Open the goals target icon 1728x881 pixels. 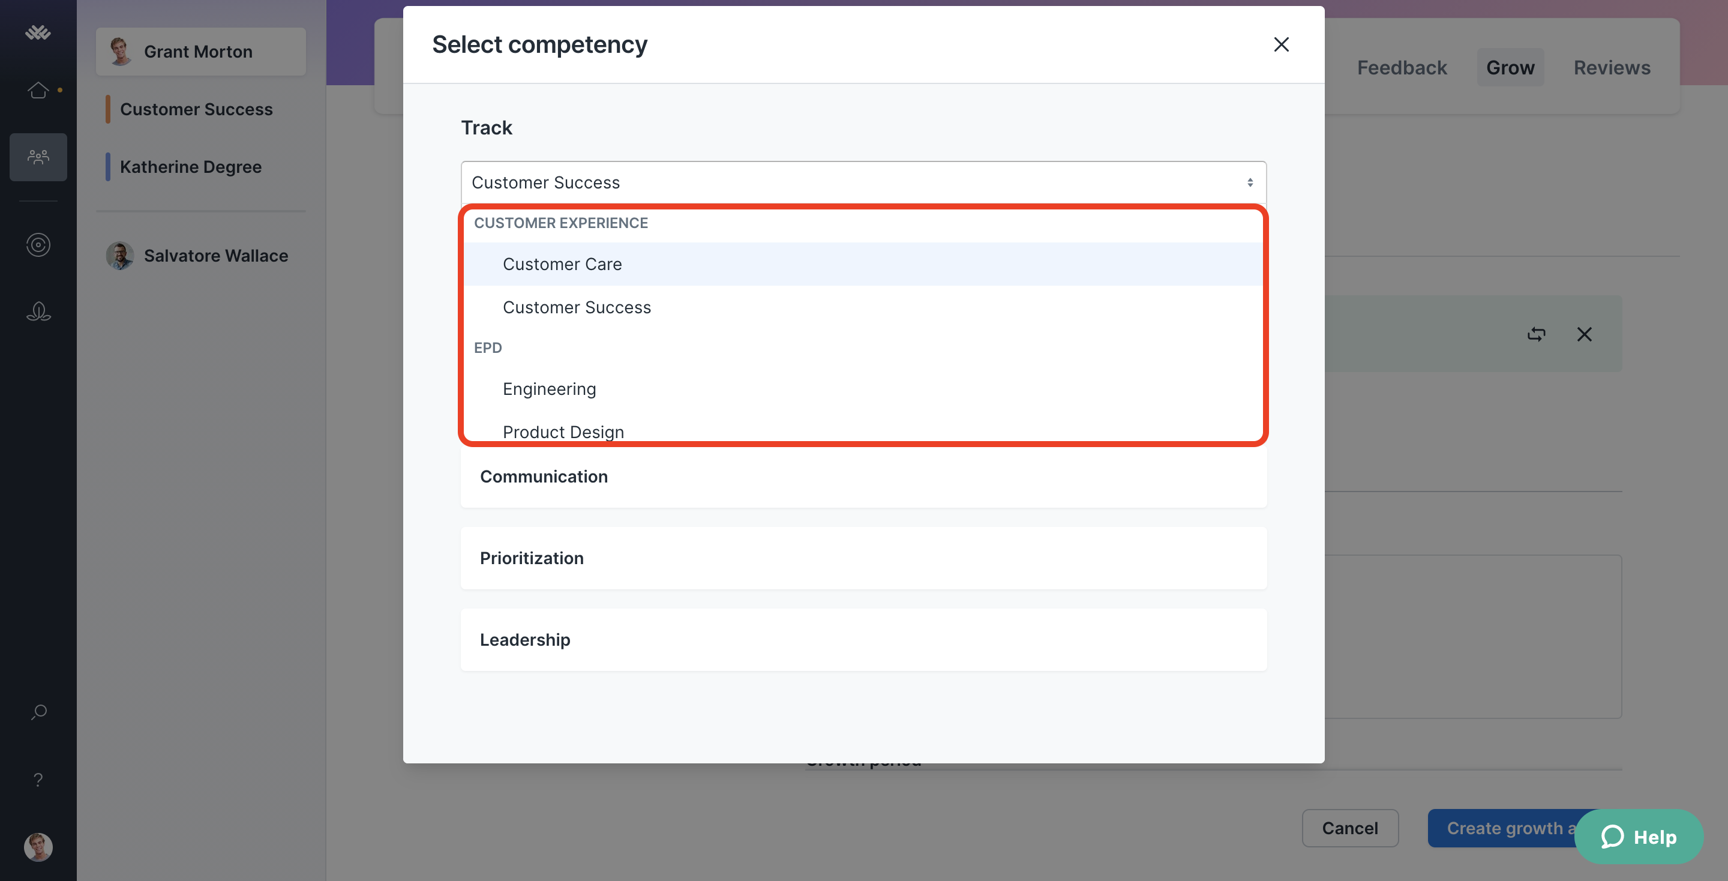click(38, 245)
